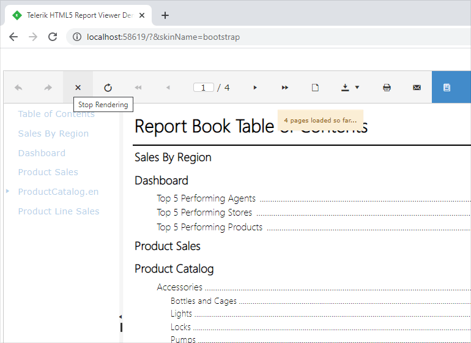Select Dashboard in document map
Viewport: 471px width, 343px height.
point(42,153)
